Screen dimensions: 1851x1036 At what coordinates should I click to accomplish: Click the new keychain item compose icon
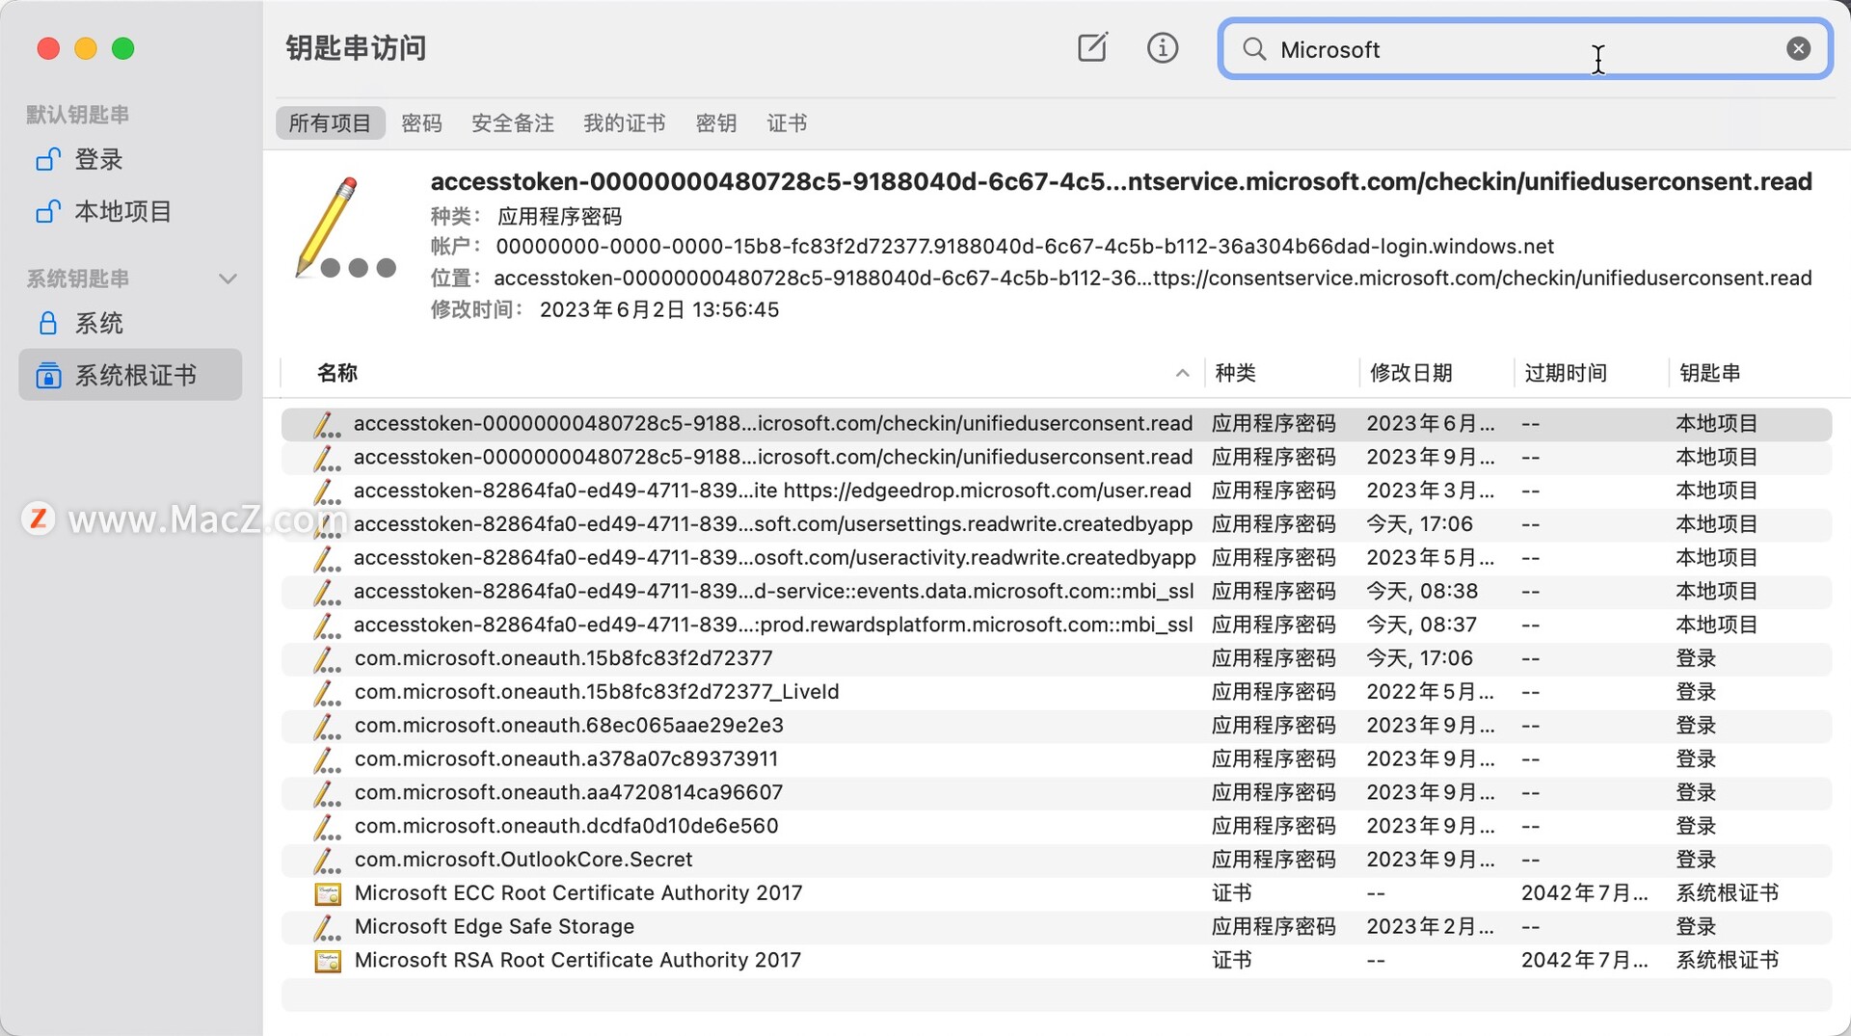1092,47
